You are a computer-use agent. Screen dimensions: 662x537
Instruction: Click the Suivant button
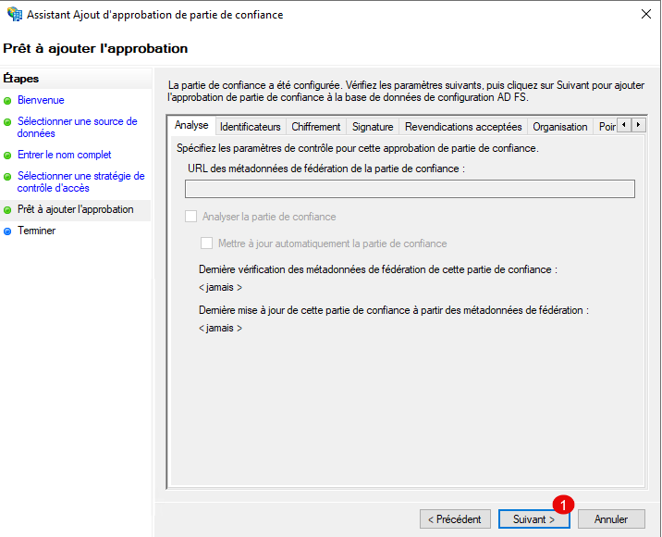[533, 519]
